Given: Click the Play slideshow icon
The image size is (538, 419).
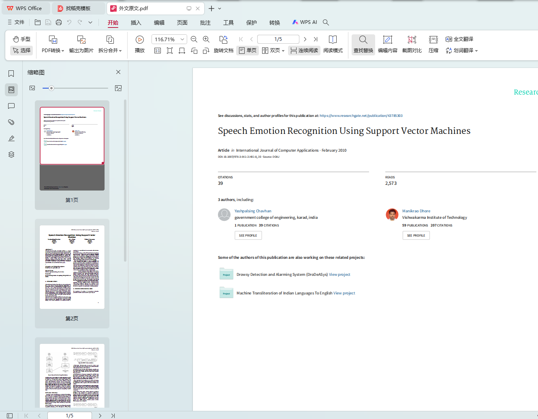Looking at the screenshot, I should click(x=140, y=40).
